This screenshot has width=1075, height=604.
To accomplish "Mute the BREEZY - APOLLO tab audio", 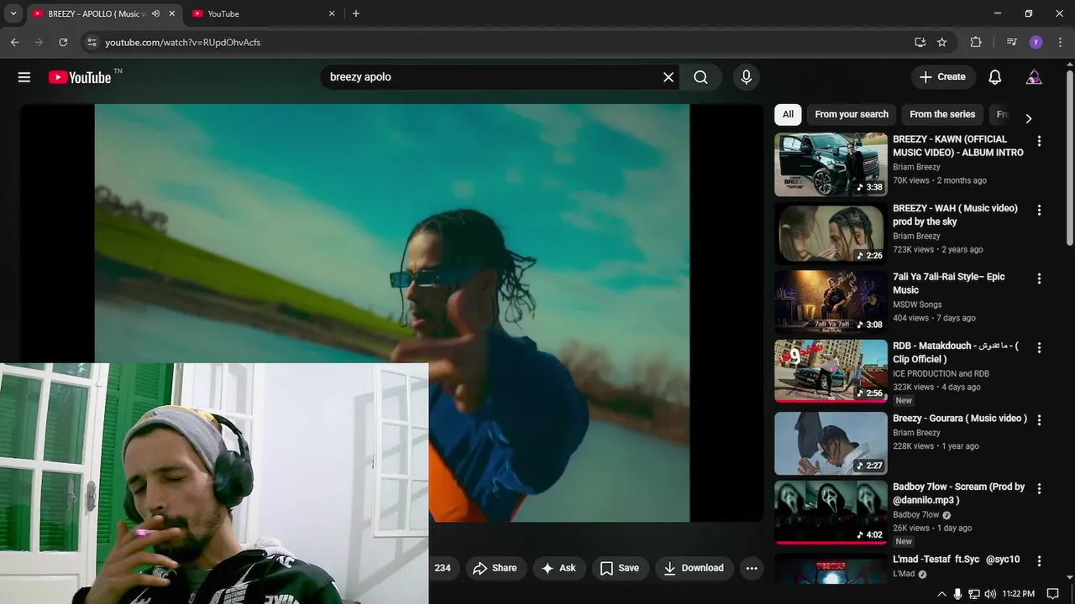I will [x=155, y=13].
